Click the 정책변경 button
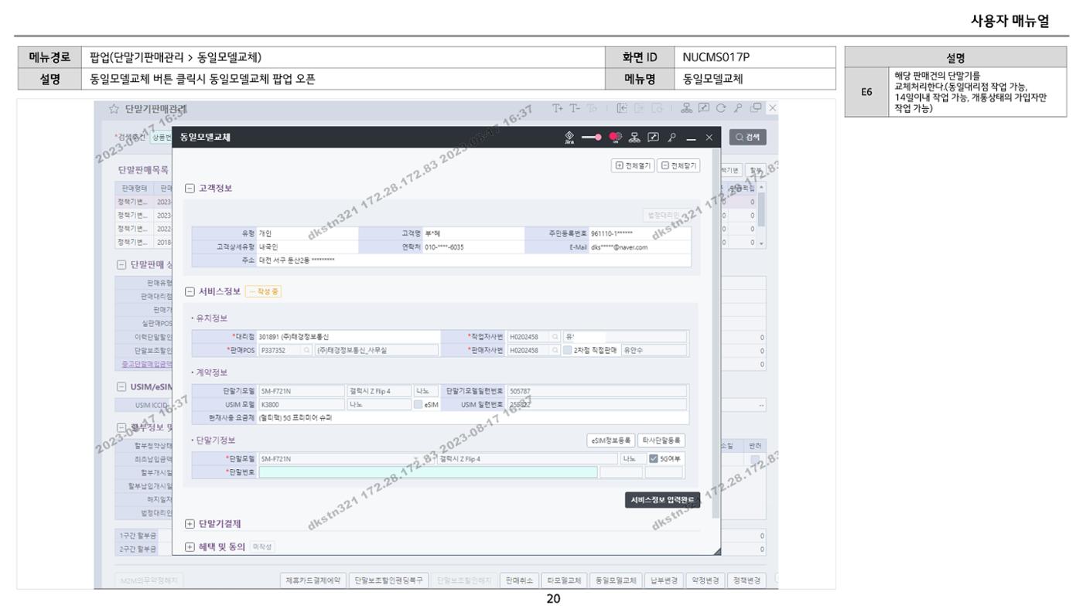This screenshot has height=609, width=1083. coord(748,580)
